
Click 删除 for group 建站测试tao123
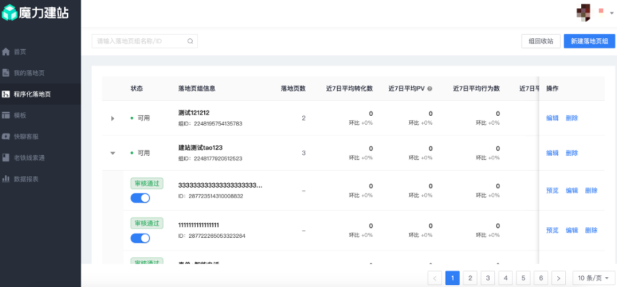click(x=572, y=153)
